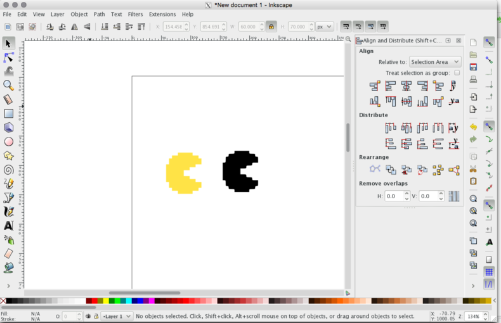
Task: Click the H height input field in toolbar
Action: [x=298, y=27]
